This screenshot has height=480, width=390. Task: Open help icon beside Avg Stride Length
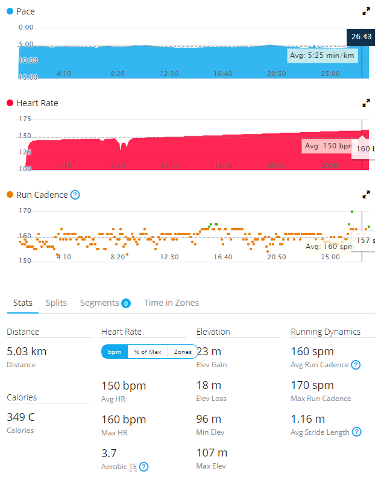tap(357, 432)
